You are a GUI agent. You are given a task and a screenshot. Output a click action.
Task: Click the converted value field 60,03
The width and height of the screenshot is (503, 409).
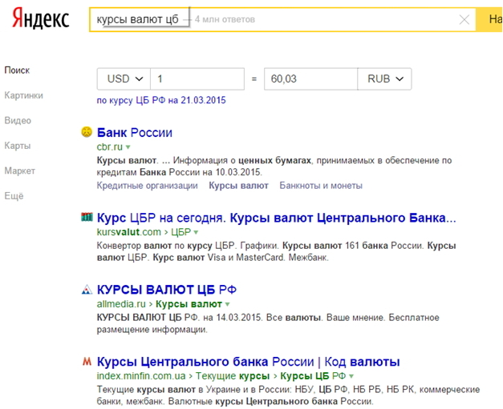click(310, 78)
